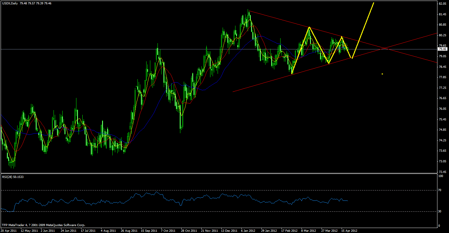Click the 74.85 price scale label
Image resolution: width=449 pixels, height=233 pixels.
(x=443, y=130)
